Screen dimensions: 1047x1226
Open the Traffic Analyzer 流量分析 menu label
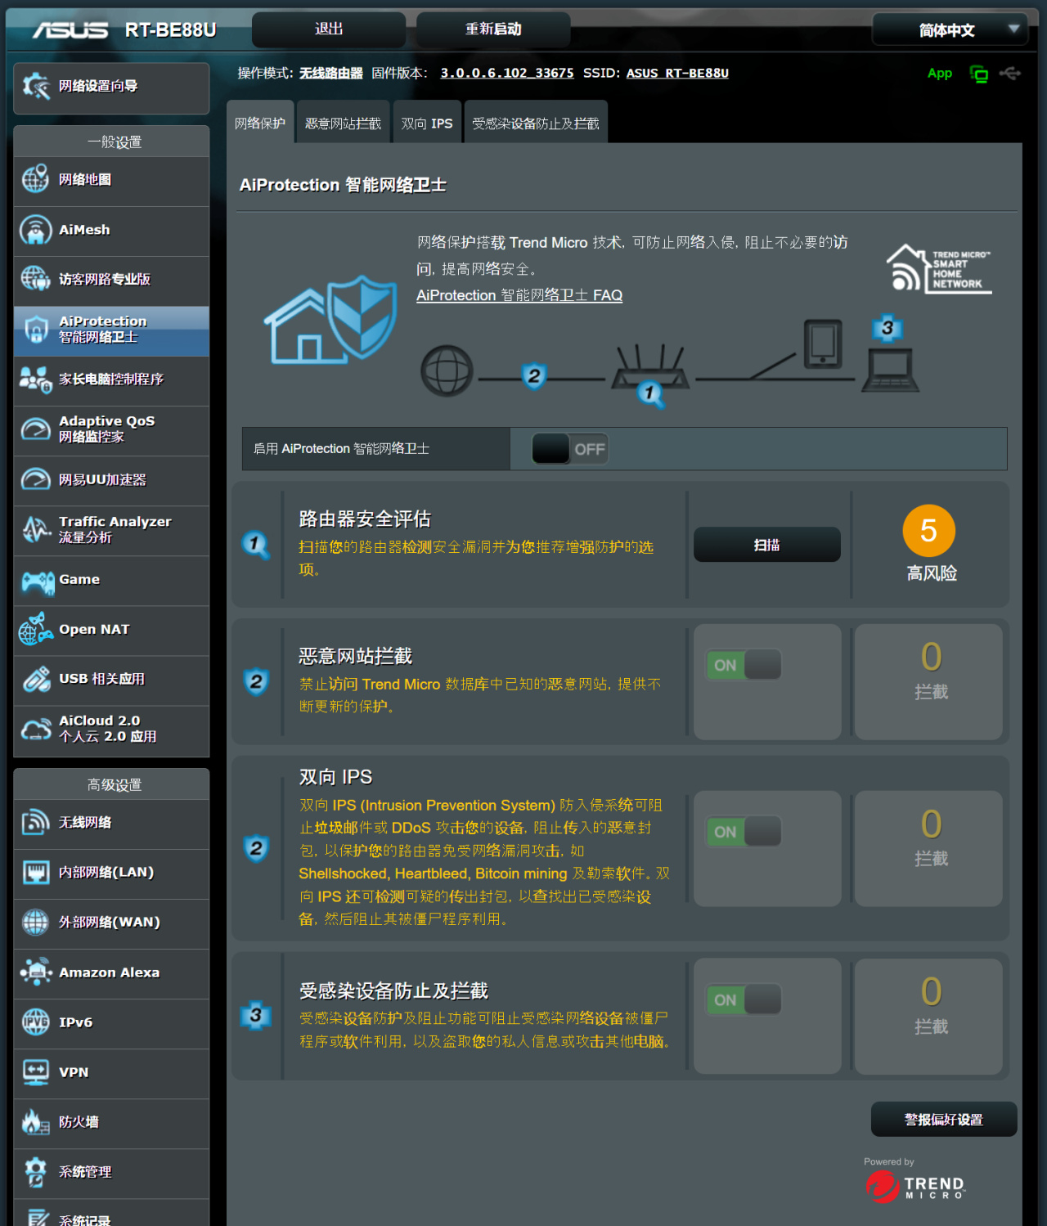click(115, 529)
